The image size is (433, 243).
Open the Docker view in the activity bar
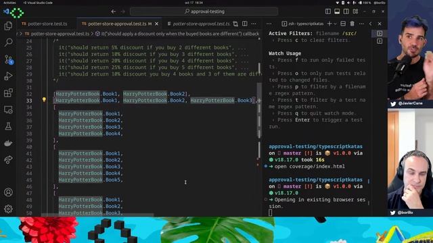point(8,143)
